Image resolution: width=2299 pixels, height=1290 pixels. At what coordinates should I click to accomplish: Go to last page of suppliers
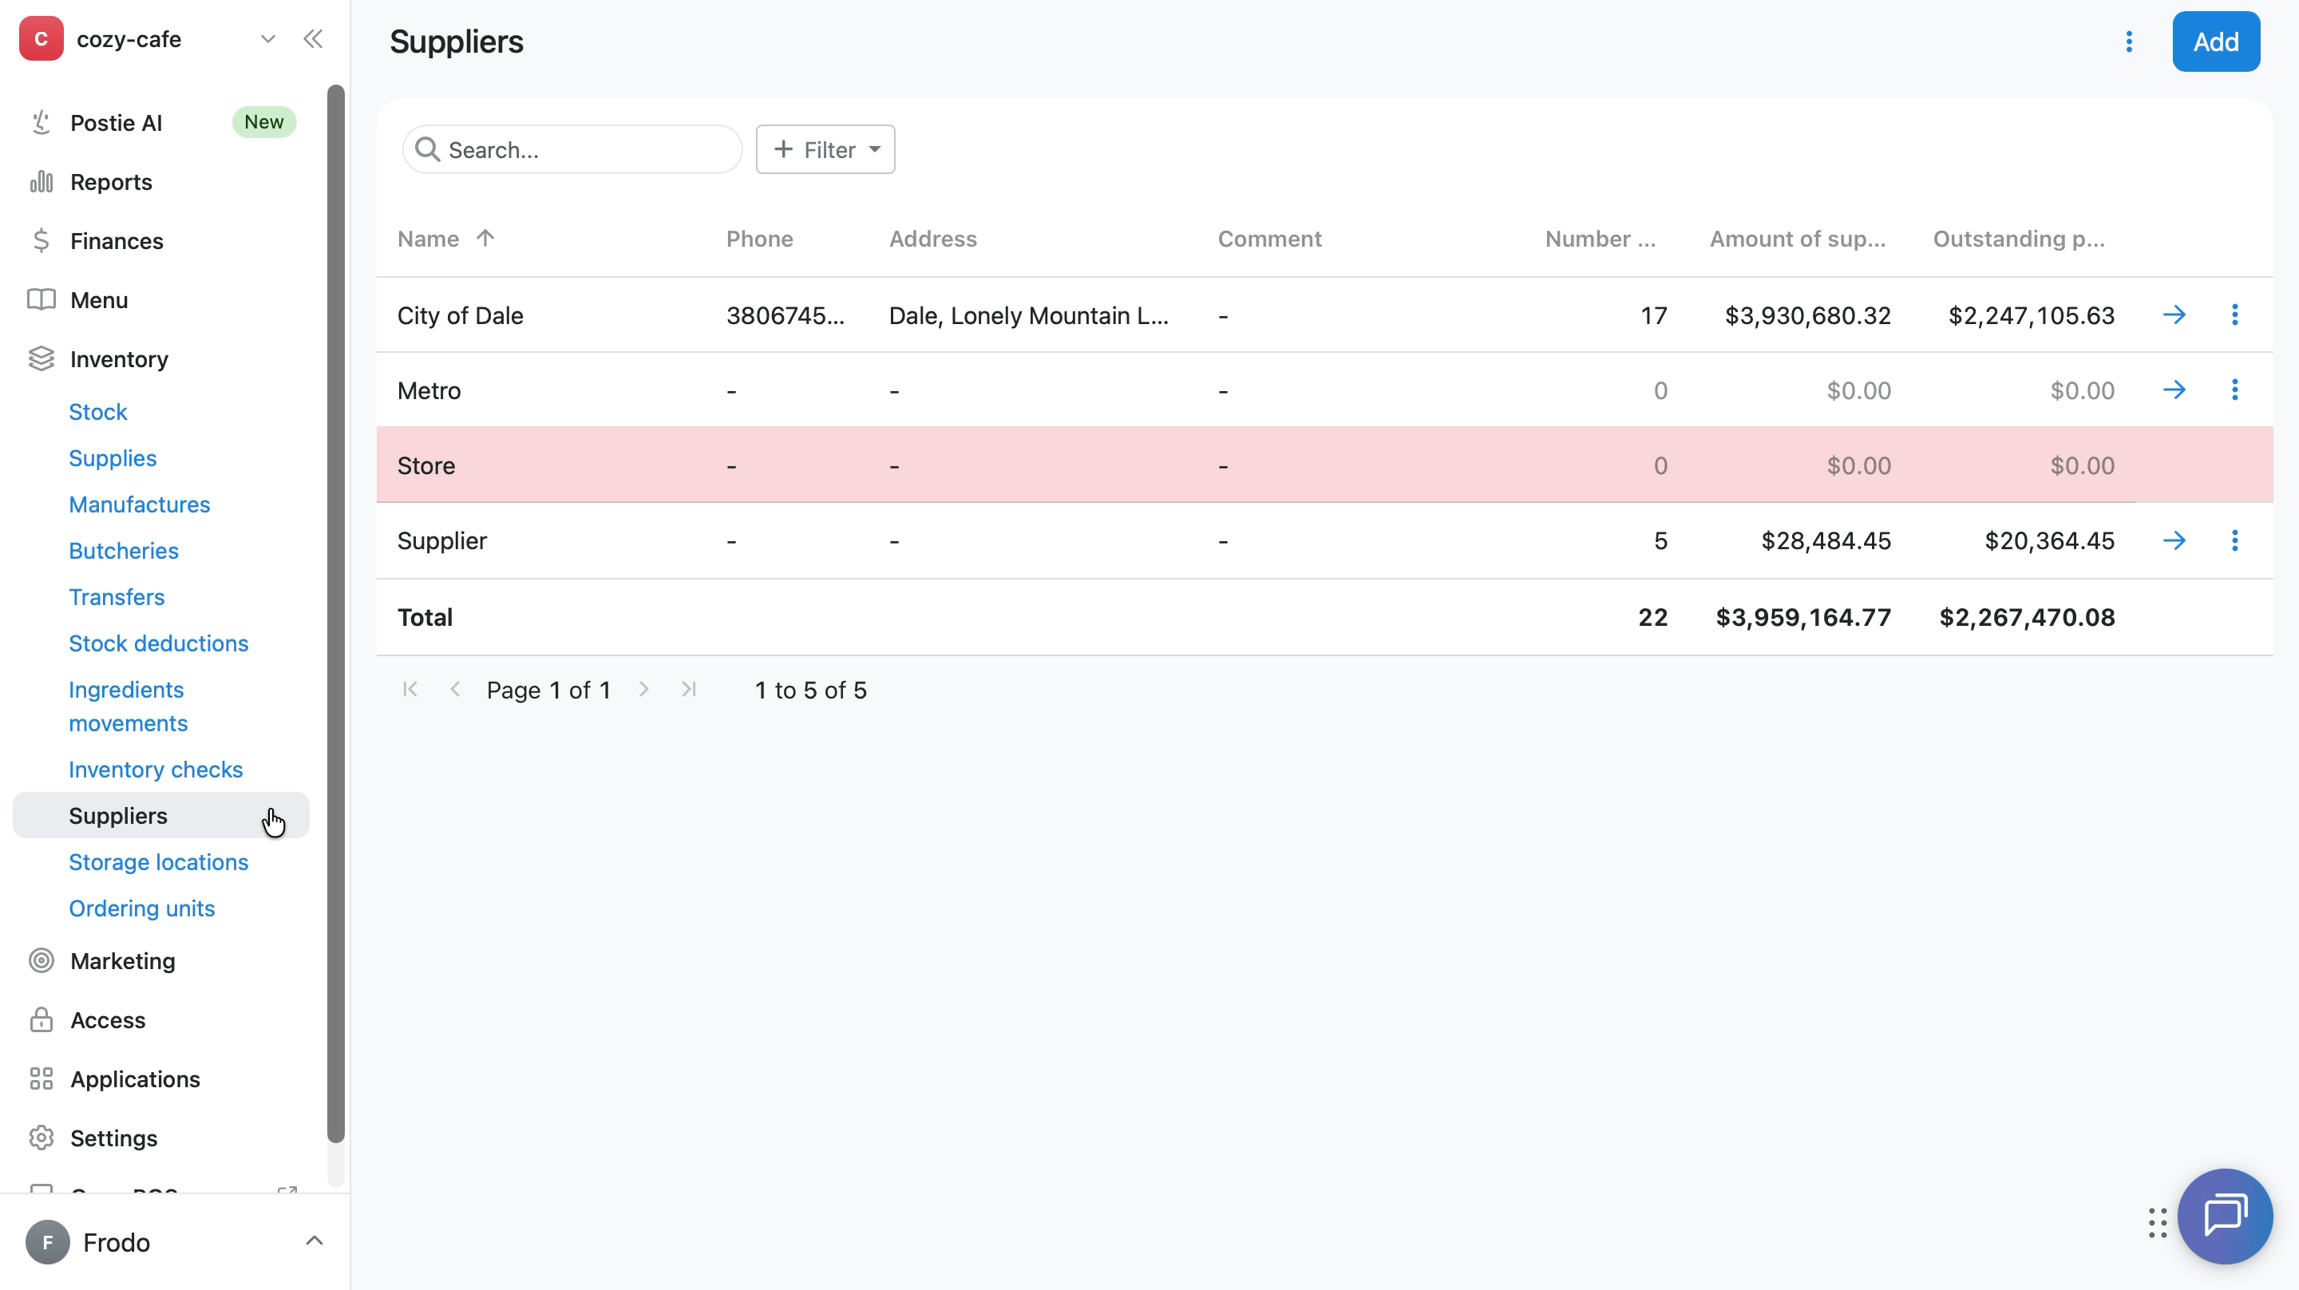click(x=688, y=689)
